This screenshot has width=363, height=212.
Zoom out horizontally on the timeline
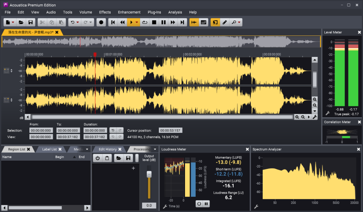pos(303,117)
